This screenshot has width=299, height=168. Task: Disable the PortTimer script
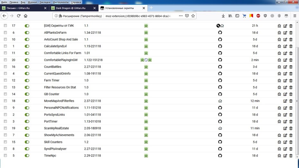point(27,121)
